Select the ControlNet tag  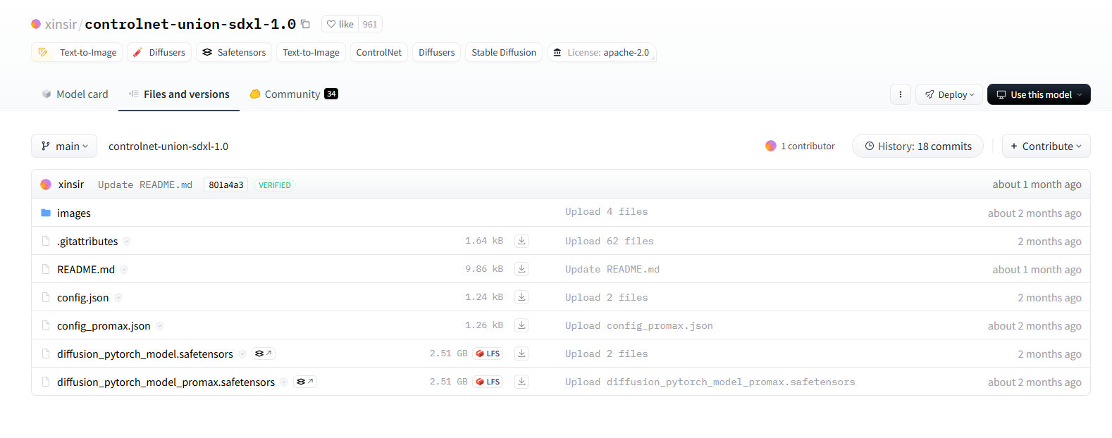379,52
